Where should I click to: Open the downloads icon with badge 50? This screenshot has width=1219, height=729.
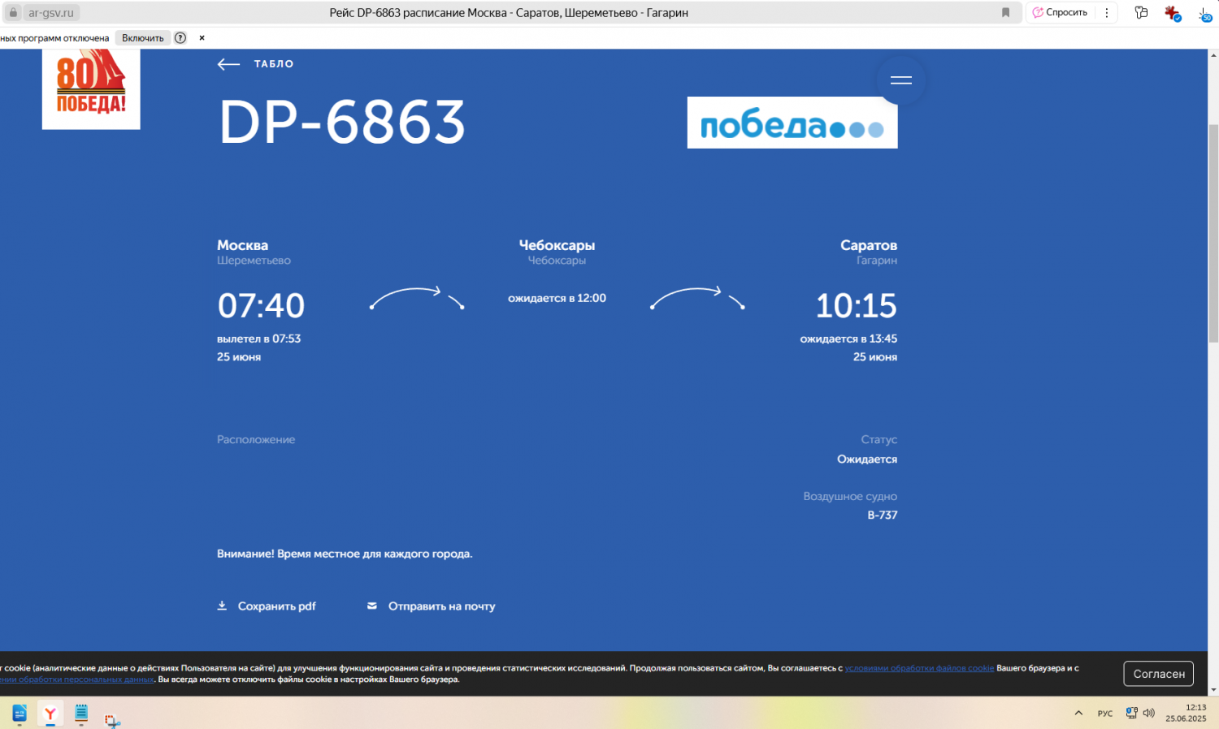[1205, 14]
